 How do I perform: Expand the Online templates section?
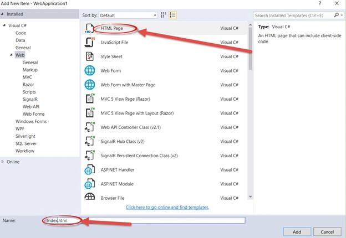point(3,162)
